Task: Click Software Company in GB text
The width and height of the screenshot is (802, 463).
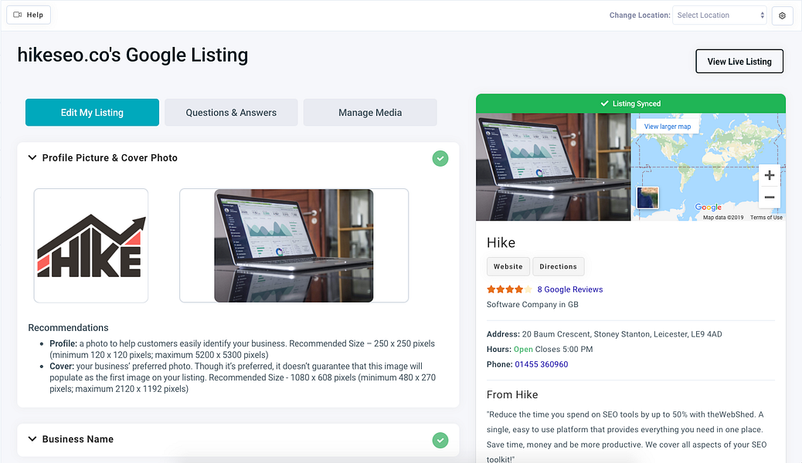Action: 532,305
